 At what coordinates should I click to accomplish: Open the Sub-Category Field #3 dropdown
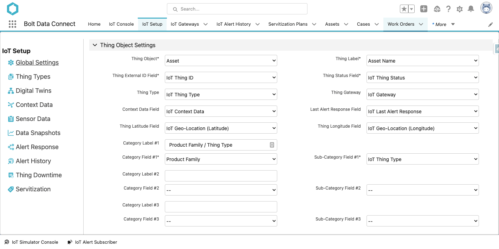423,221
